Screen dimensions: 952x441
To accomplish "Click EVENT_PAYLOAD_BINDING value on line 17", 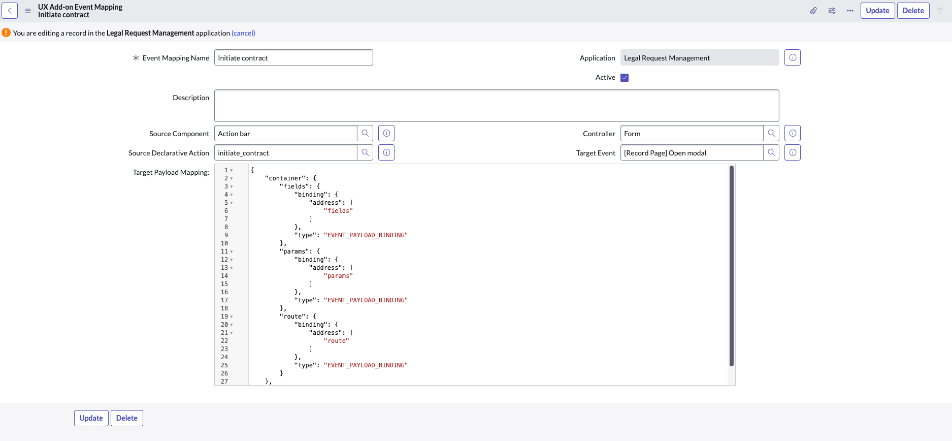I will coord(366,300).
